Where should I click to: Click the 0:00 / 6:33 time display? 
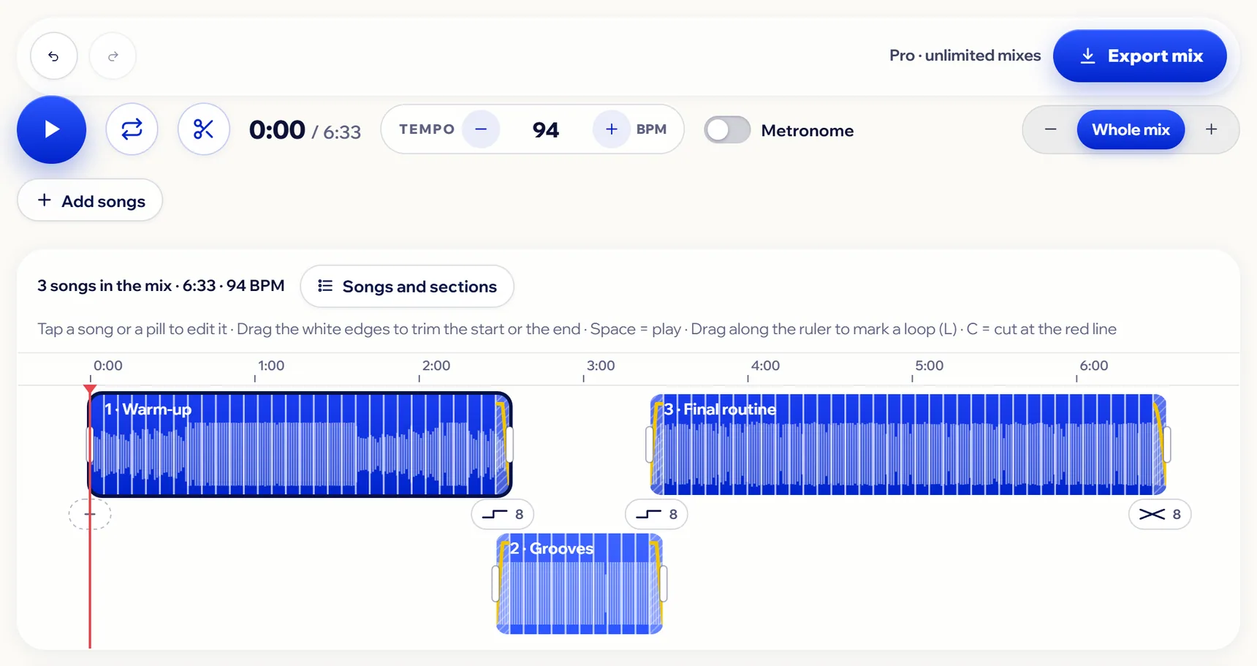(x=305, y=130)
